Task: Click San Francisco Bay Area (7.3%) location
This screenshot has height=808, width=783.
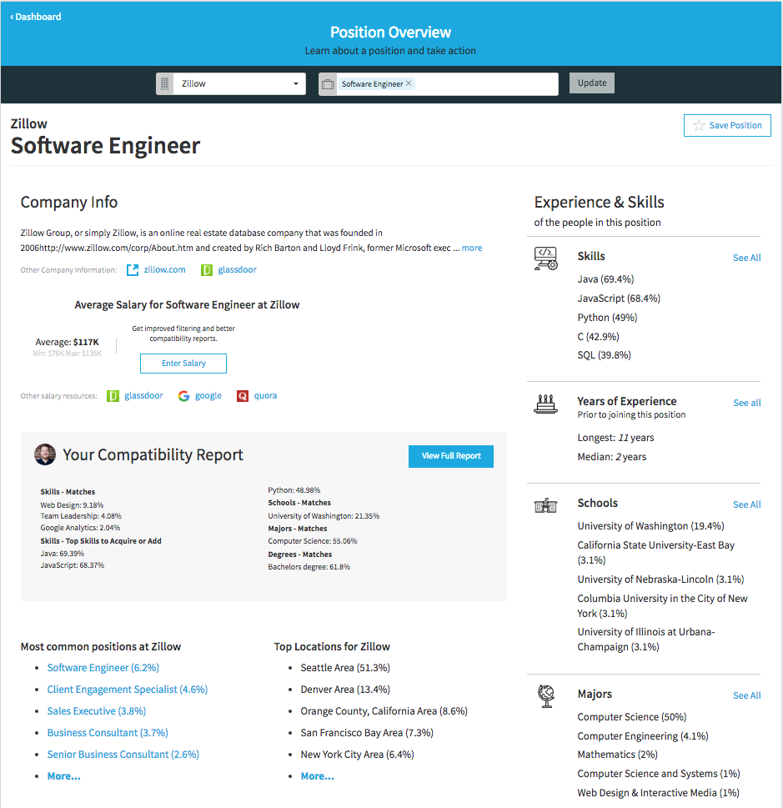Action: click(367, 733)
